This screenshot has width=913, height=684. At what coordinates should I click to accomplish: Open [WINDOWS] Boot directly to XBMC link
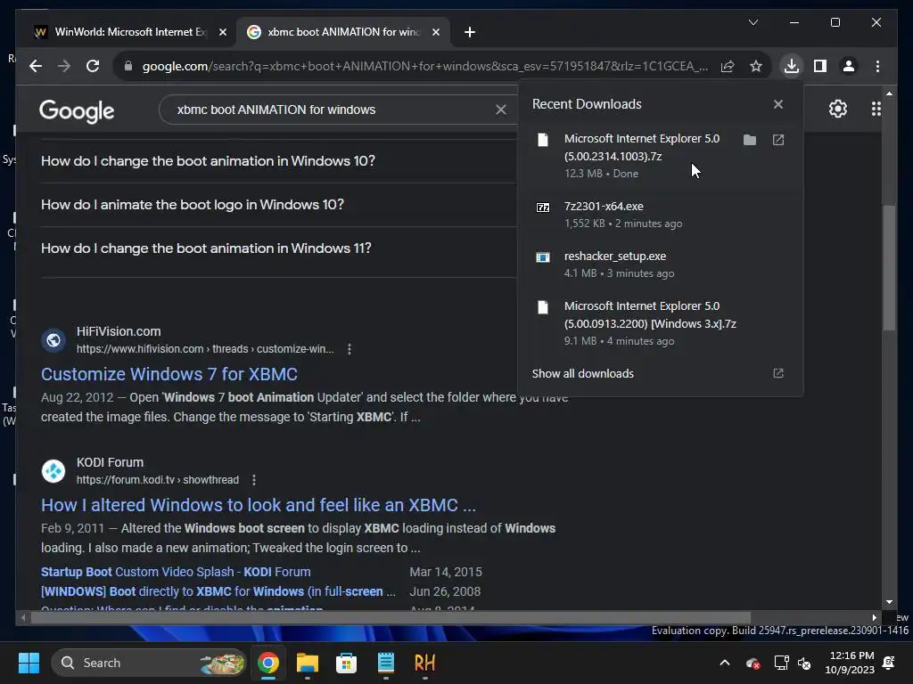(x=218, y=591)
